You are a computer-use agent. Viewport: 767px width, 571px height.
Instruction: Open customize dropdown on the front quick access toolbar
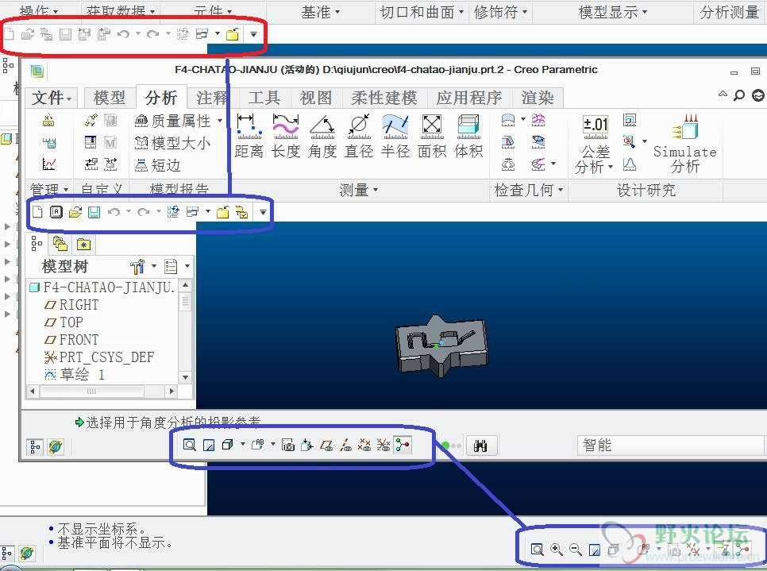click(263, 212)
